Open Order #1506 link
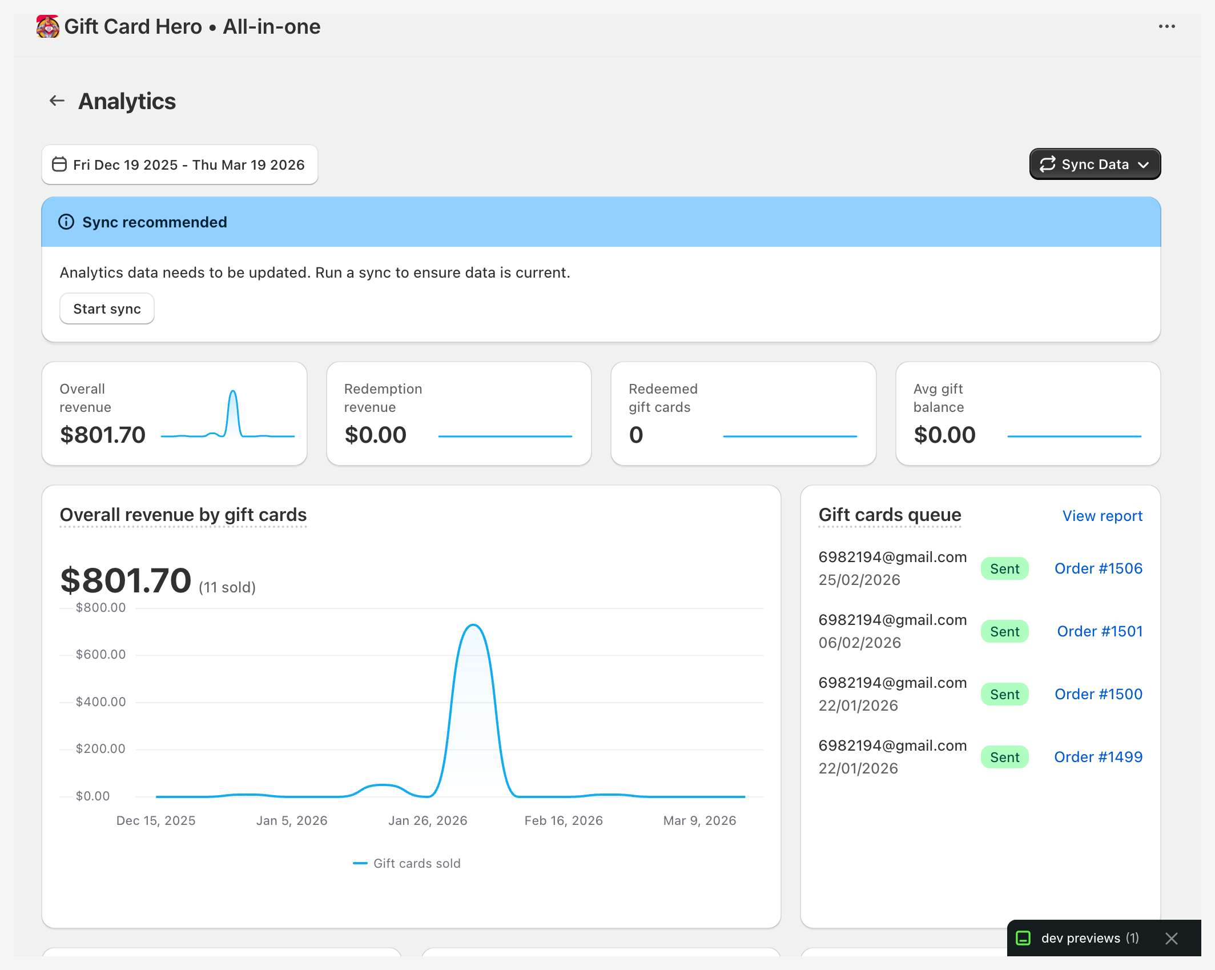The height and width of the screenshot is (970, 1215). [x=1098, y=568]
